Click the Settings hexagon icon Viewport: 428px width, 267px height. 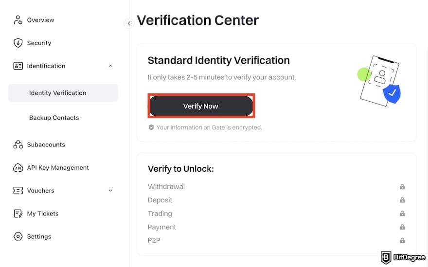coord(18,236)
